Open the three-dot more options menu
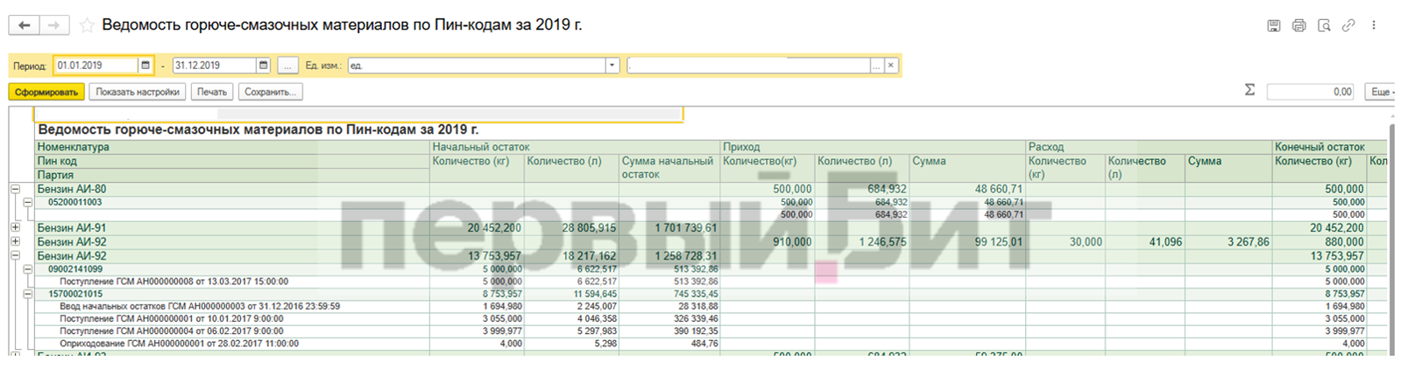Image resolution: width=1408 pixels, height=369 pixels. [x=1374, y=25]
